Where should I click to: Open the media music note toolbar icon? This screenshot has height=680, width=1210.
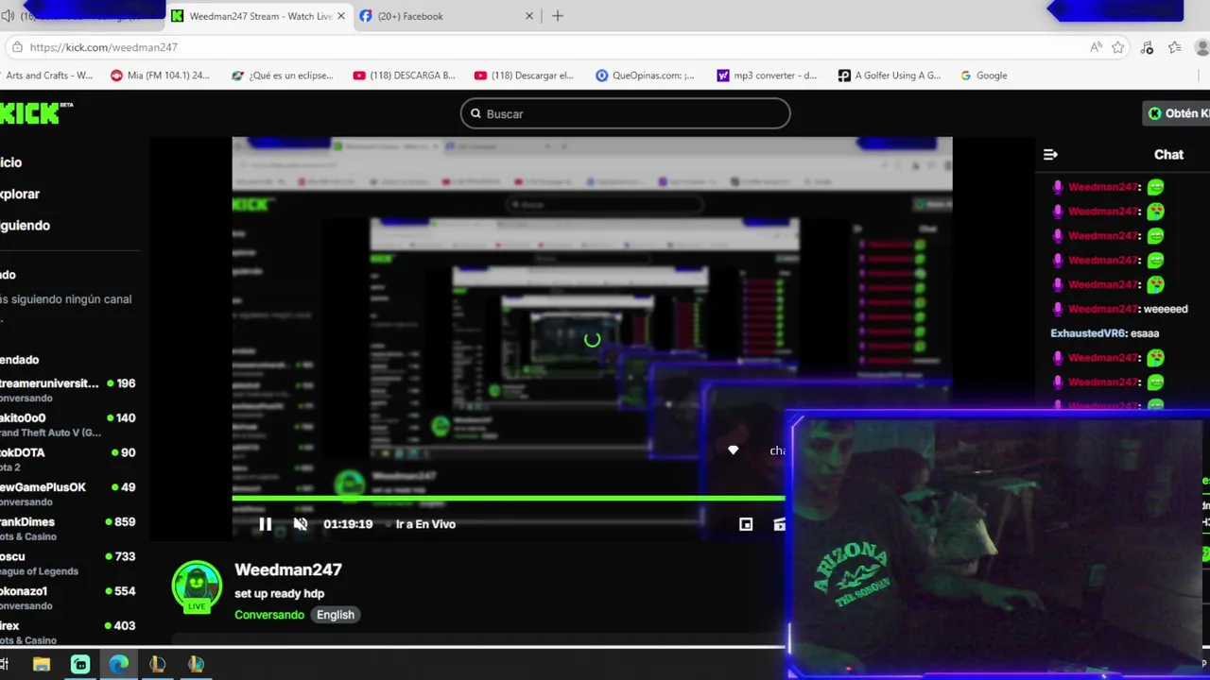[1147, 47]
